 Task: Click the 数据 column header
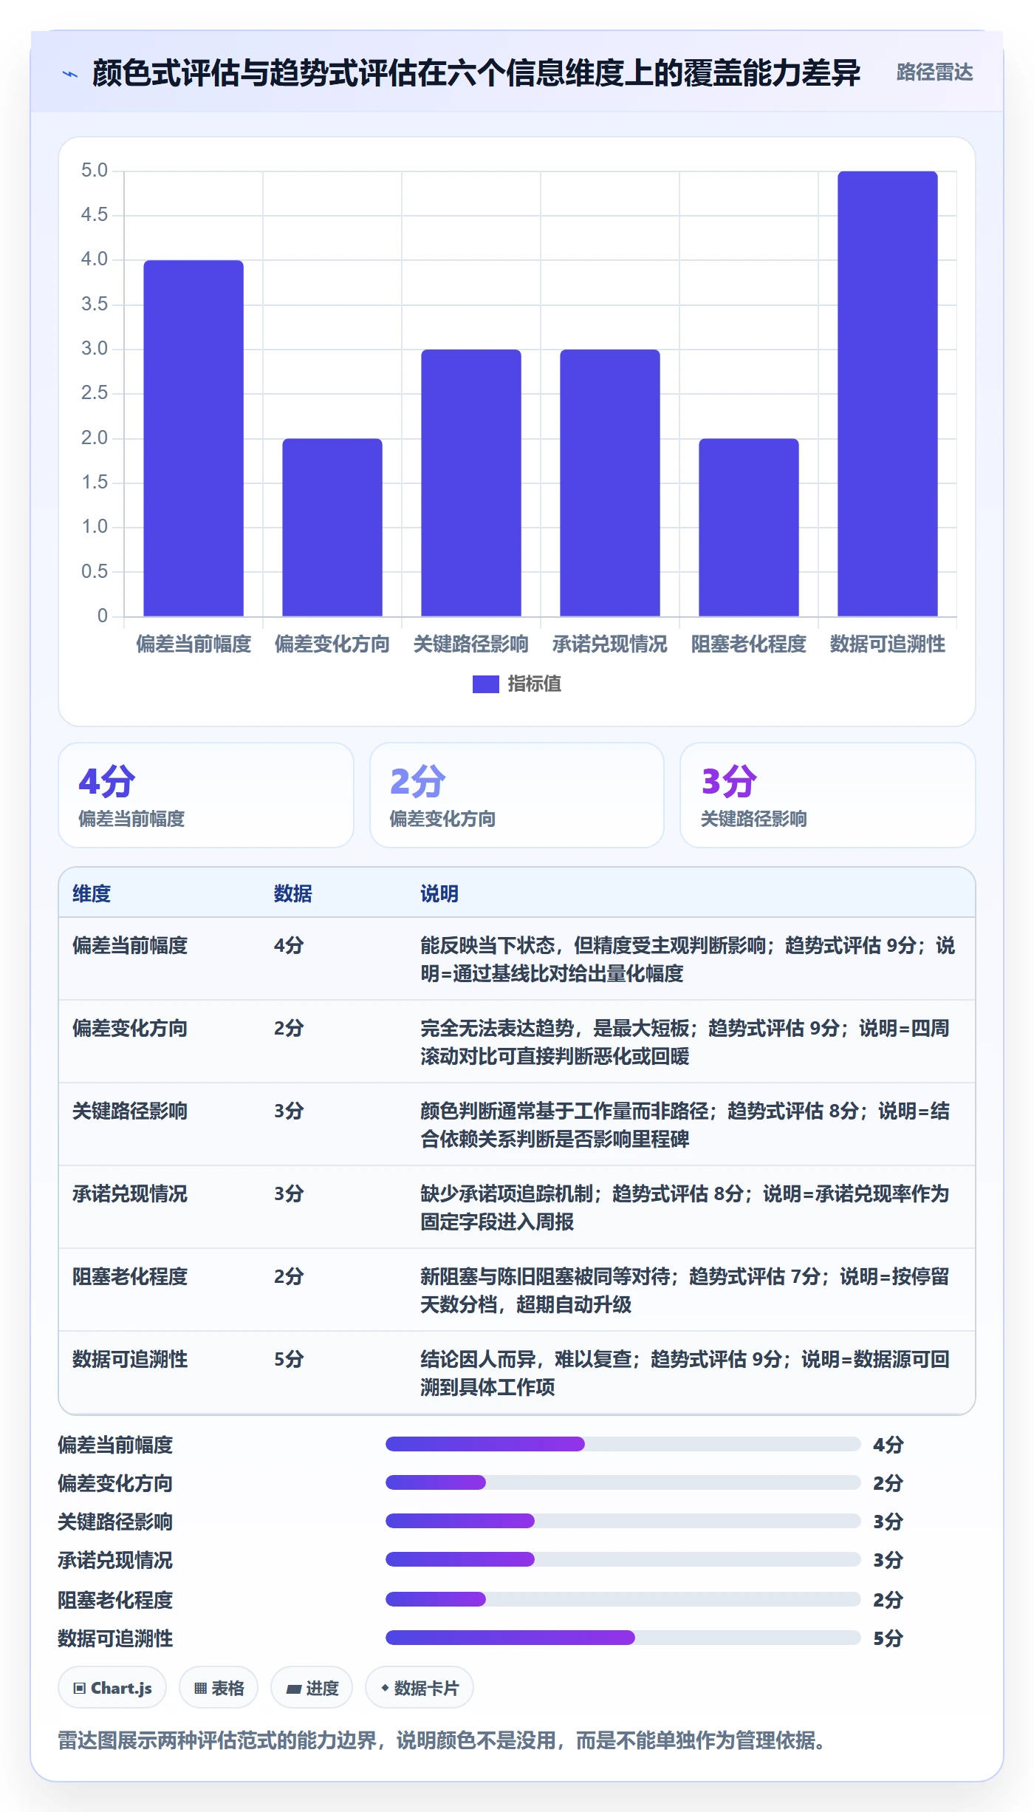(293, 893)
